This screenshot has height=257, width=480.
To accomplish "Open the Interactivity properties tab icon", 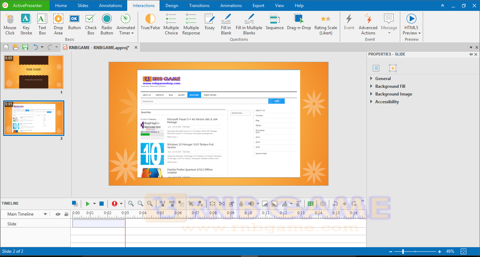I will (393, 68).
